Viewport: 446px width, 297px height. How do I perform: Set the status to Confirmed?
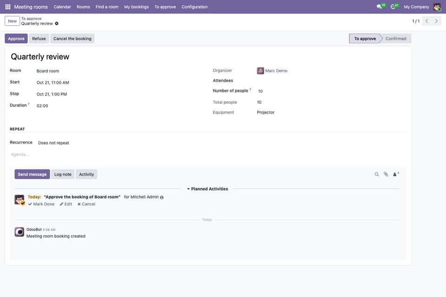pos(396,39)
